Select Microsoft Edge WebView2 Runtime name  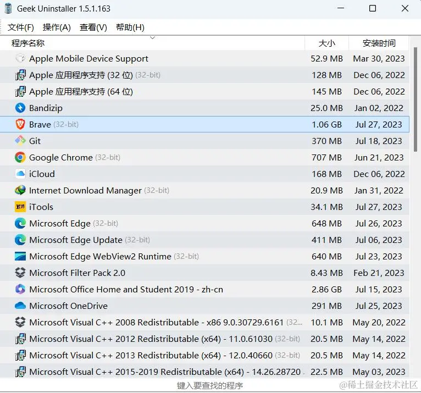pos(100,256)
